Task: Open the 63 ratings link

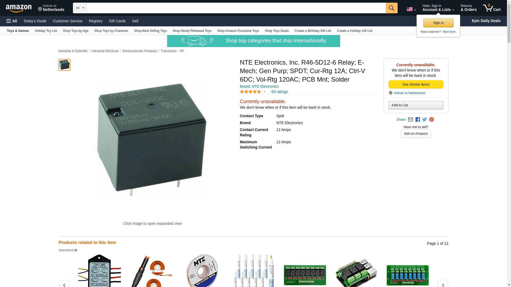Action: pos(279,92)
